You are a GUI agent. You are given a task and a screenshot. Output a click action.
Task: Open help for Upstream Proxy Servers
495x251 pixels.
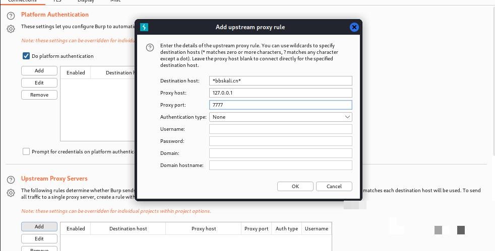(x=11, y=180)
